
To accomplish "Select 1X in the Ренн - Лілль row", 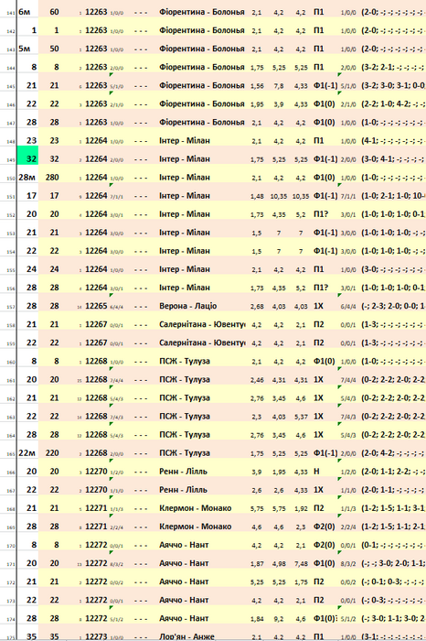I will [318, 490].
